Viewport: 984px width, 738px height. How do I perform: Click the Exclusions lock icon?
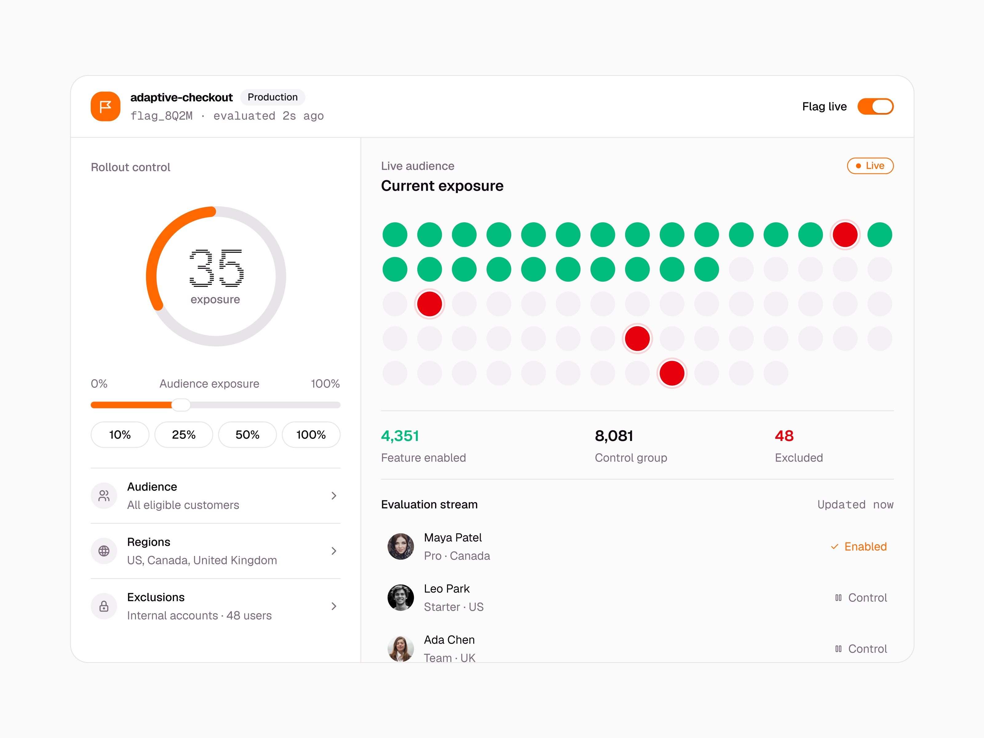[104, 606]
